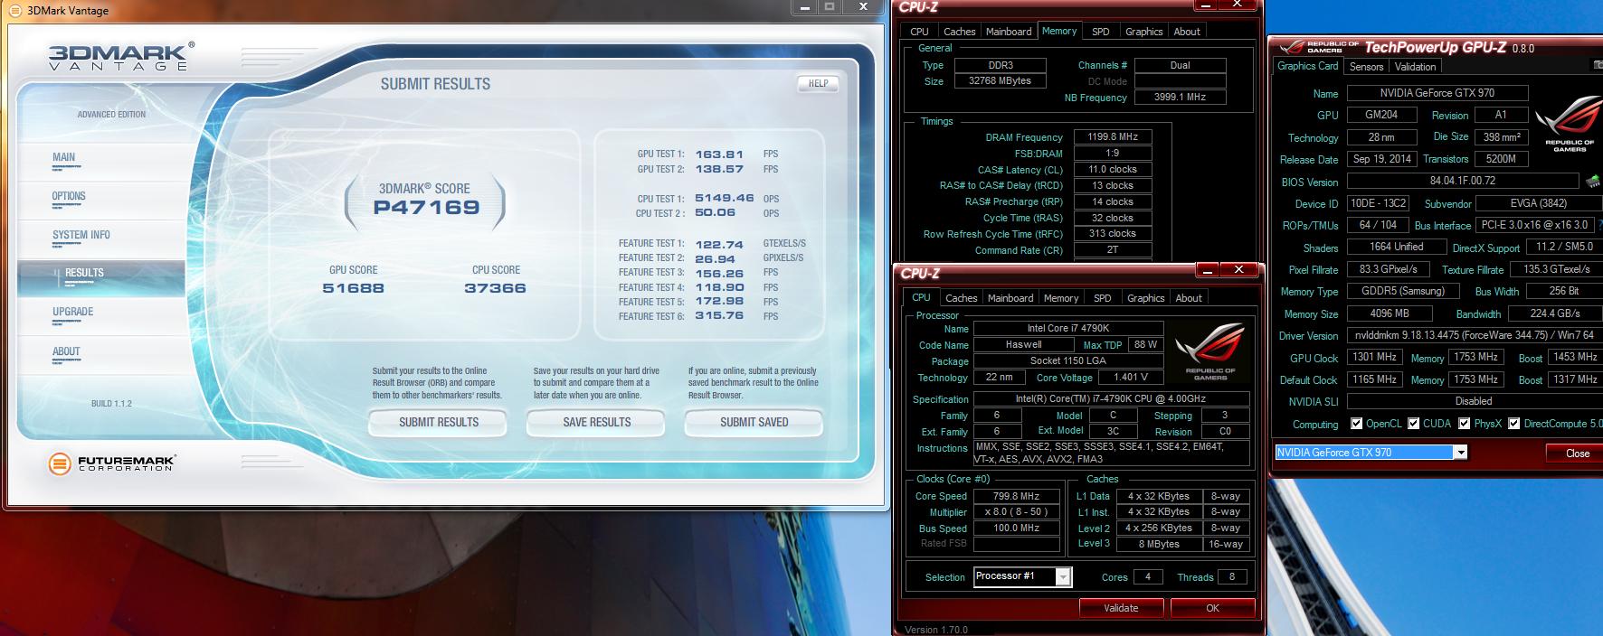Click the Memory Size value 32768 MBytes
The image size is (1603, 636).
[x=1000, y=80]
